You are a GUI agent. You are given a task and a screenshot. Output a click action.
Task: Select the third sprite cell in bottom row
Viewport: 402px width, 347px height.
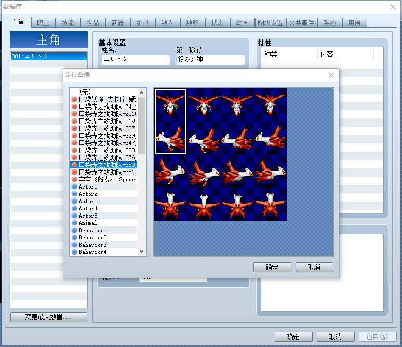(237, 204)
